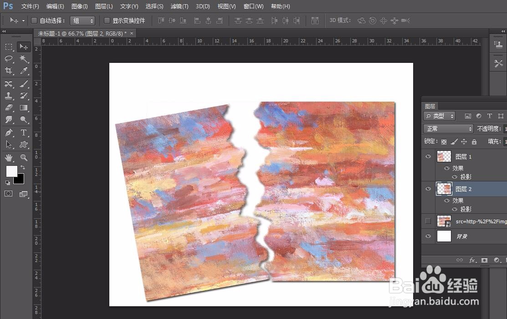Toggle 效果 visibility under 图层 1

point(447,168)
